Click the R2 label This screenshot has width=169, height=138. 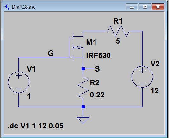pos(95,83)
